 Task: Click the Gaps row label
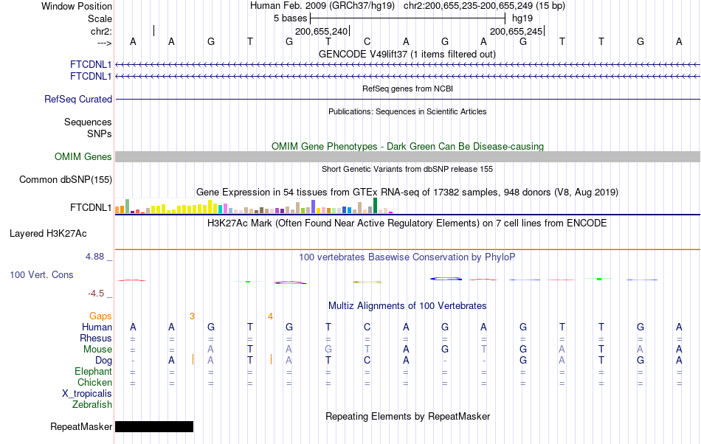click(x=100, y=316)
